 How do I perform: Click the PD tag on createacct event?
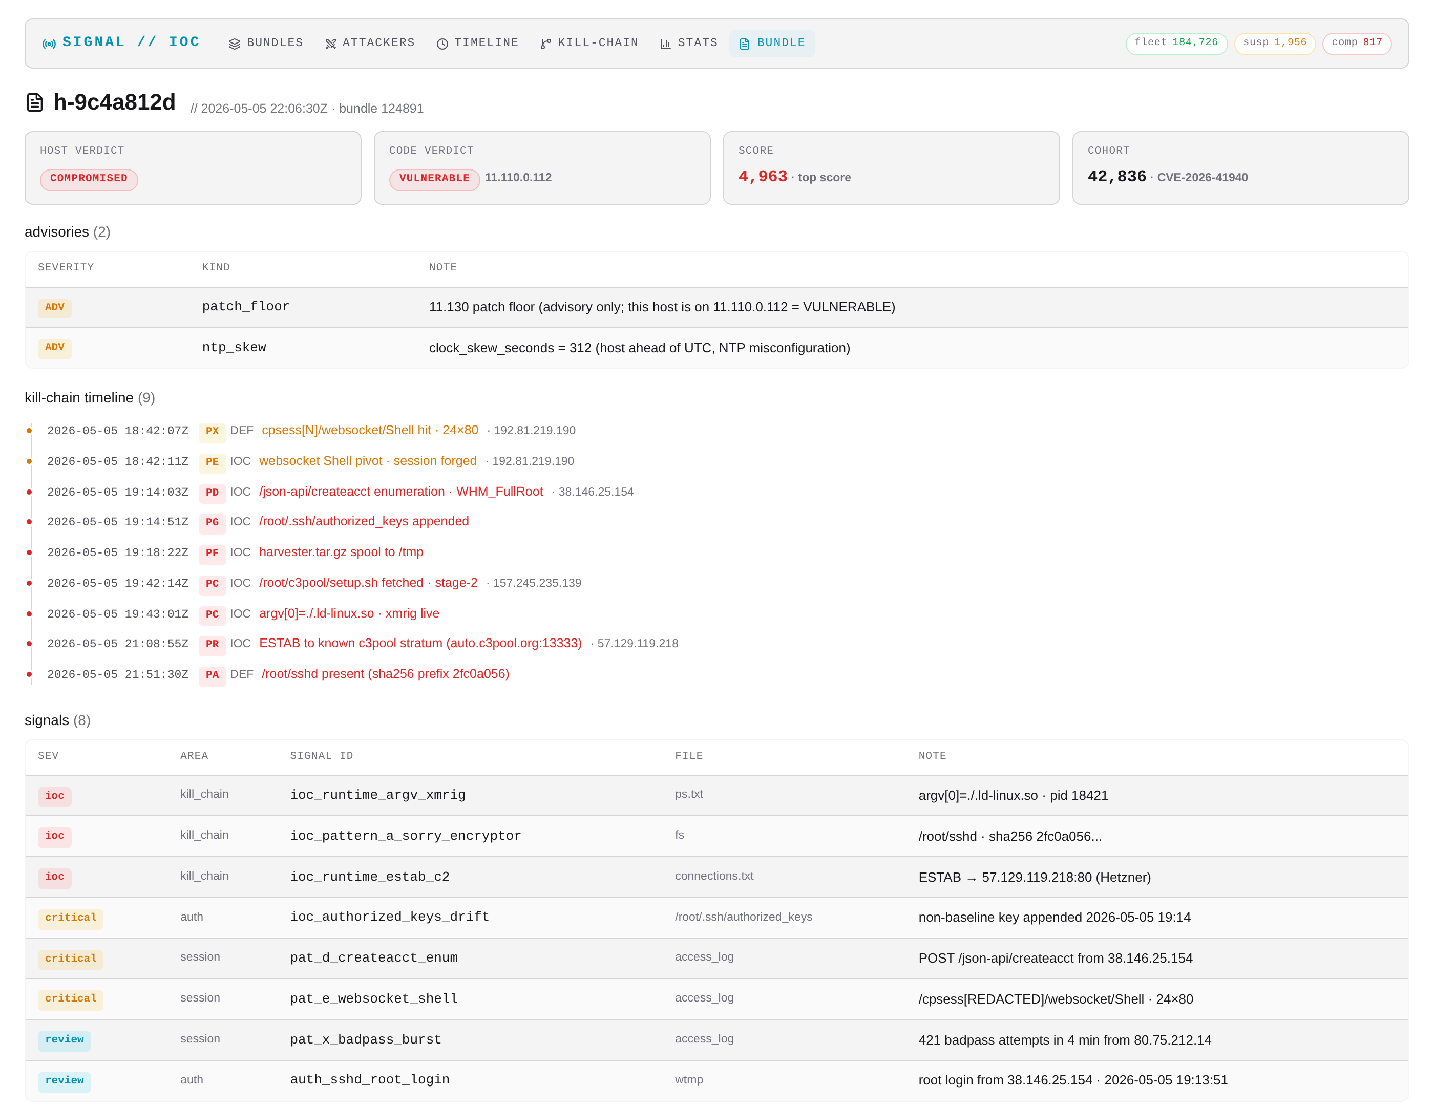(212, 493)
